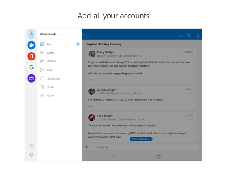Delete the conversation with trash icon
The height and width of the screenshot is (170, 227).
[x=189, y=36]
